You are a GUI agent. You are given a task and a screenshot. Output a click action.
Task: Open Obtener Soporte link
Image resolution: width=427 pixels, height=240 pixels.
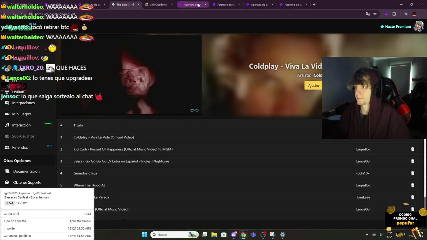click(x=27, y=182)
